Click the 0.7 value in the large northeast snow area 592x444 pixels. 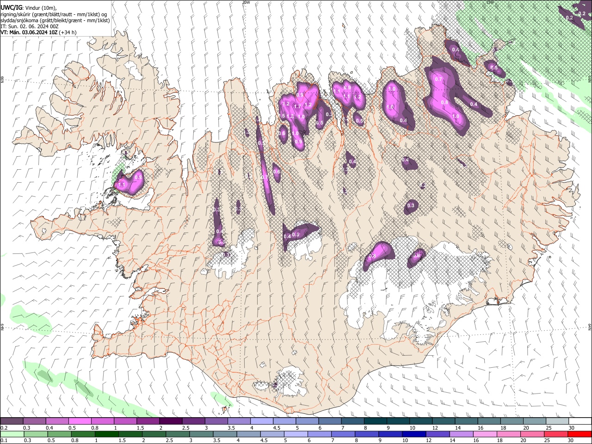(x=438, y=80)
